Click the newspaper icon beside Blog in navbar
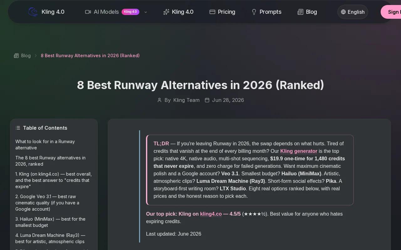The width and height of the screenshot is (401, 250). click(x=300, y=12)
